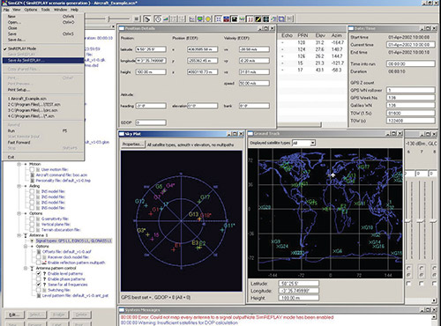441x326 pixels.
Task: Select Open in the File menu
Action: point(43,22)
